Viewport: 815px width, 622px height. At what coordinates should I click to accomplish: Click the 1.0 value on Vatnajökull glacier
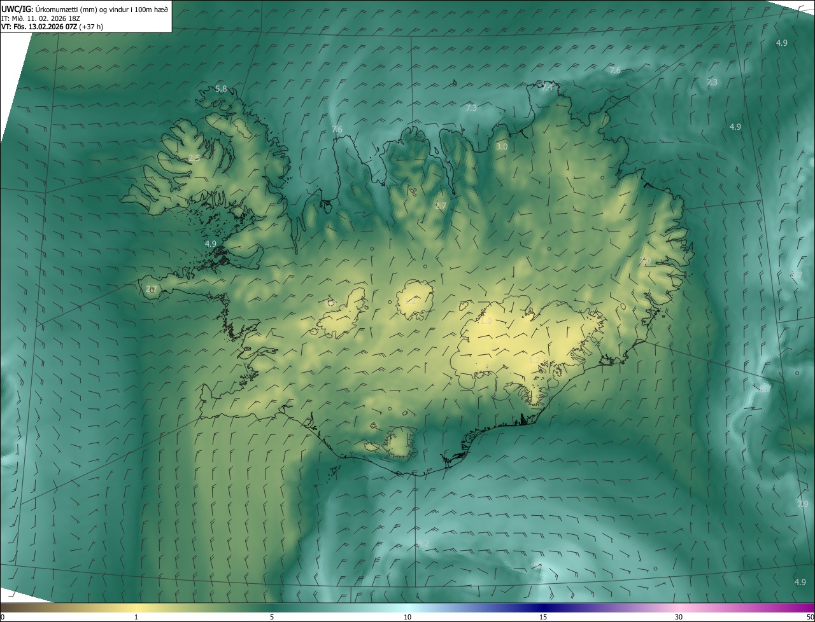(x=486, y=321)
